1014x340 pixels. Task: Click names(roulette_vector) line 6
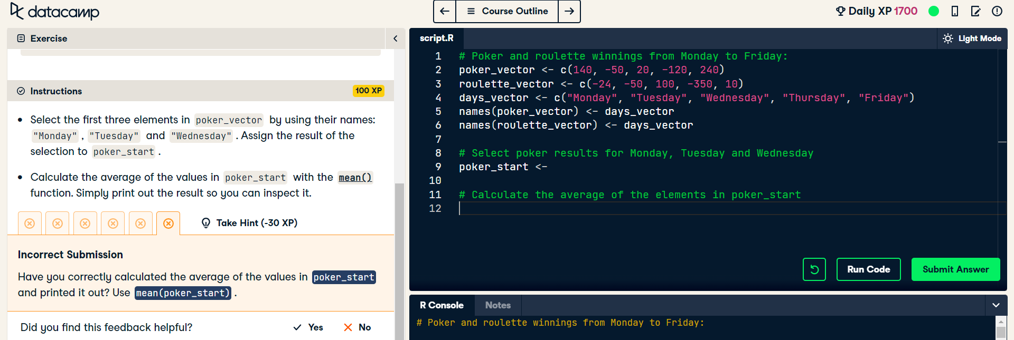pos(576,125)
